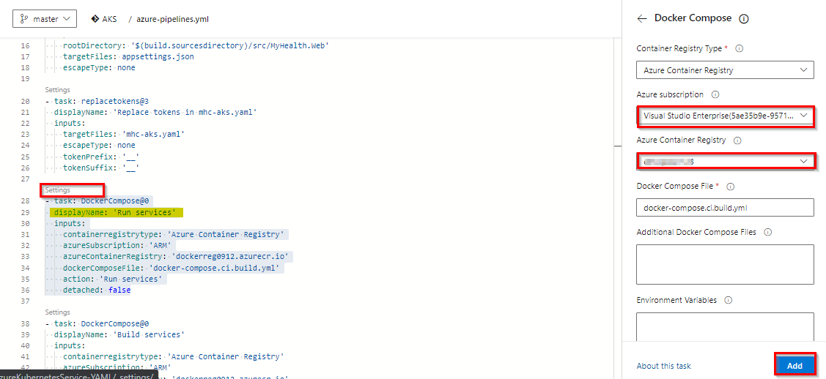
Task: Click the Azure Container Registry info icon
Action: click(737, 141)
